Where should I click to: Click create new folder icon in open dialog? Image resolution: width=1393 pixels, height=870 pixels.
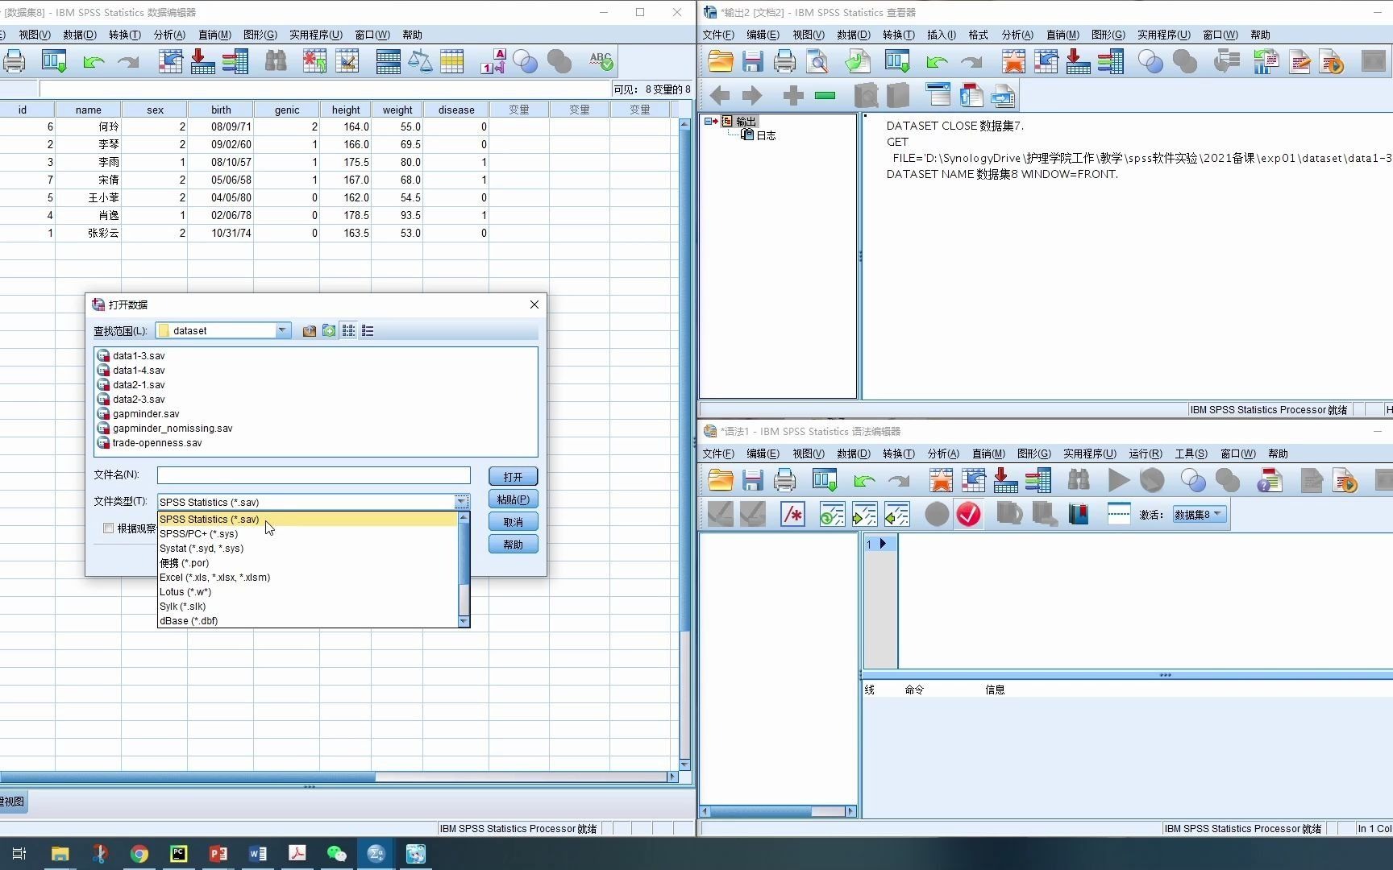[329, 331]
